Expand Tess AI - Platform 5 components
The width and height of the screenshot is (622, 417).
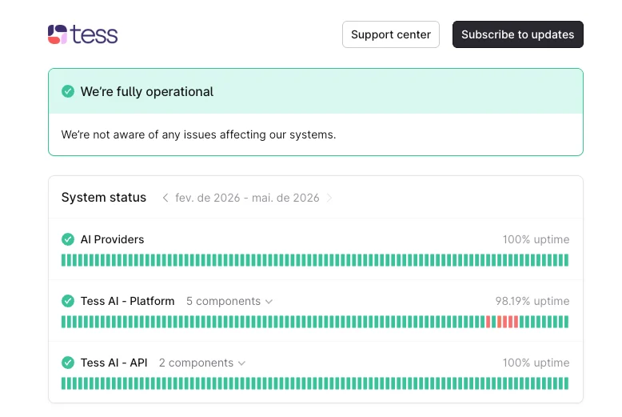point(229,301)
